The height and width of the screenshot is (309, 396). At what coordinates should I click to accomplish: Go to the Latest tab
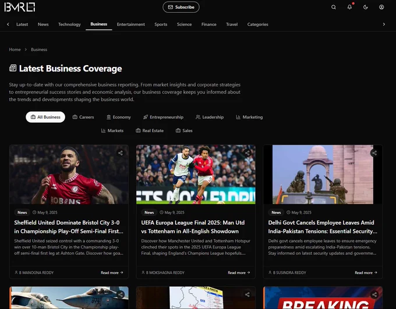point(22,24)
